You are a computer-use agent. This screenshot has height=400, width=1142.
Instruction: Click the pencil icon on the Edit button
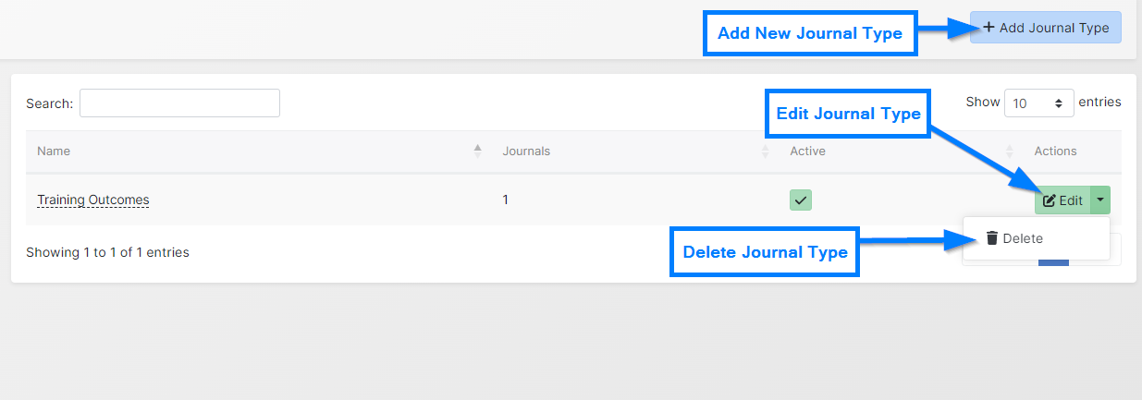1049,200
